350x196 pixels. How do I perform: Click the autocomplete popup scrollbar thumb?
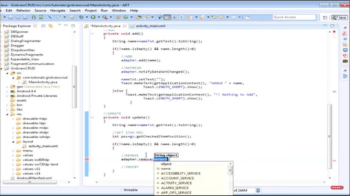click(x=230, y=171)
